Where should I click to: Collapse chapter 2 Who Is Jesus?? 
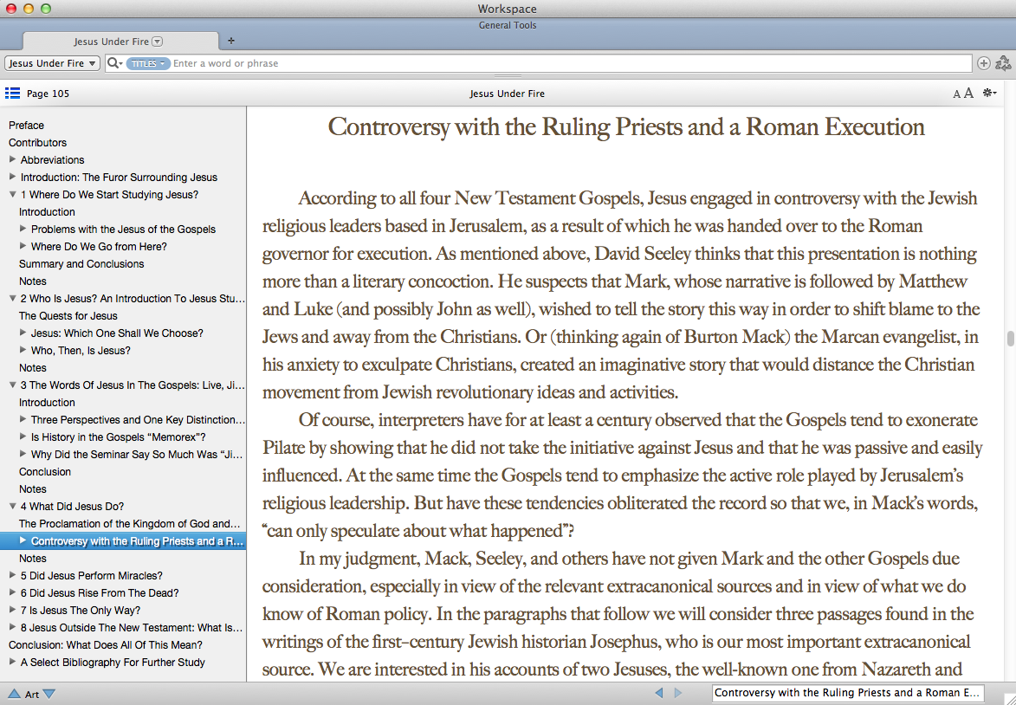point(12,298)
